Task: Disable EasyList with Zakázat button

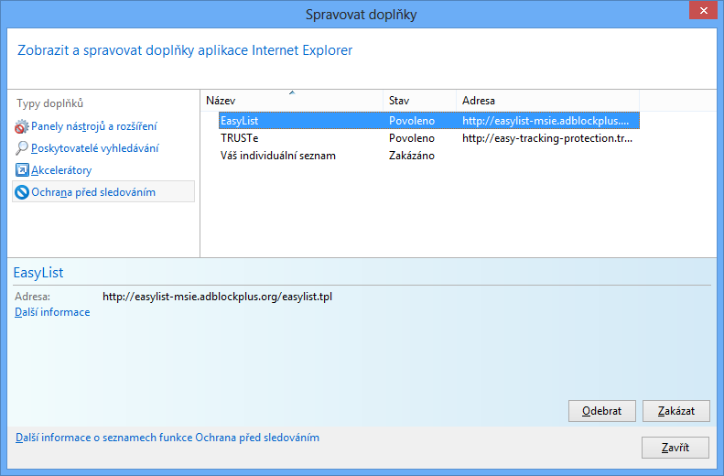Action: coord(675,411)
